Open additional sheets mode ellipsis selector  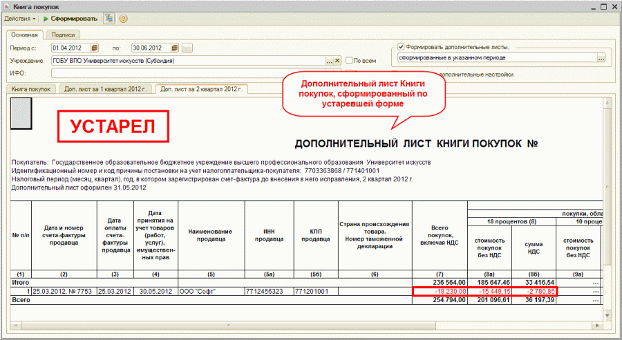[601, 59]
